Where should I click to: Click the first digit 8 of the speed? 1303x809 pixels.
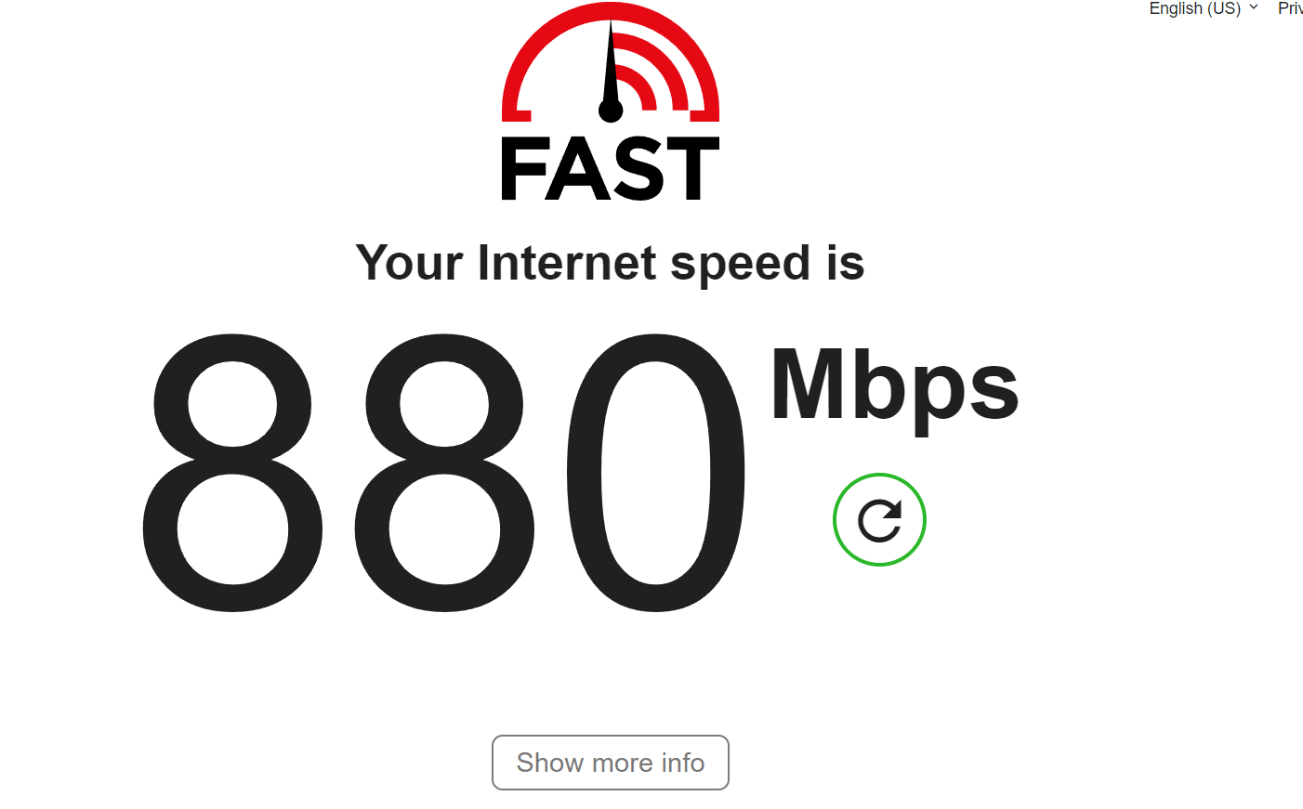point(232,473)
